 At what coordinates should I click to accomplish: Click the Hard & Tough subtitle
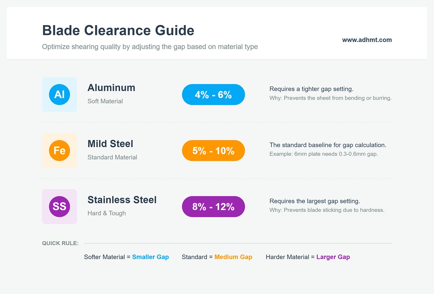point(106,213)
